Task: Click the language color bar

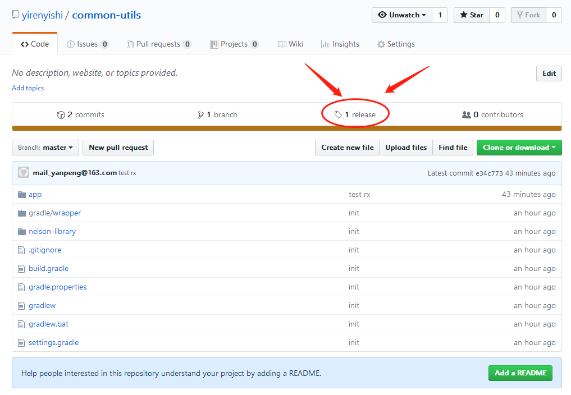Action: [x=286, y=128]
